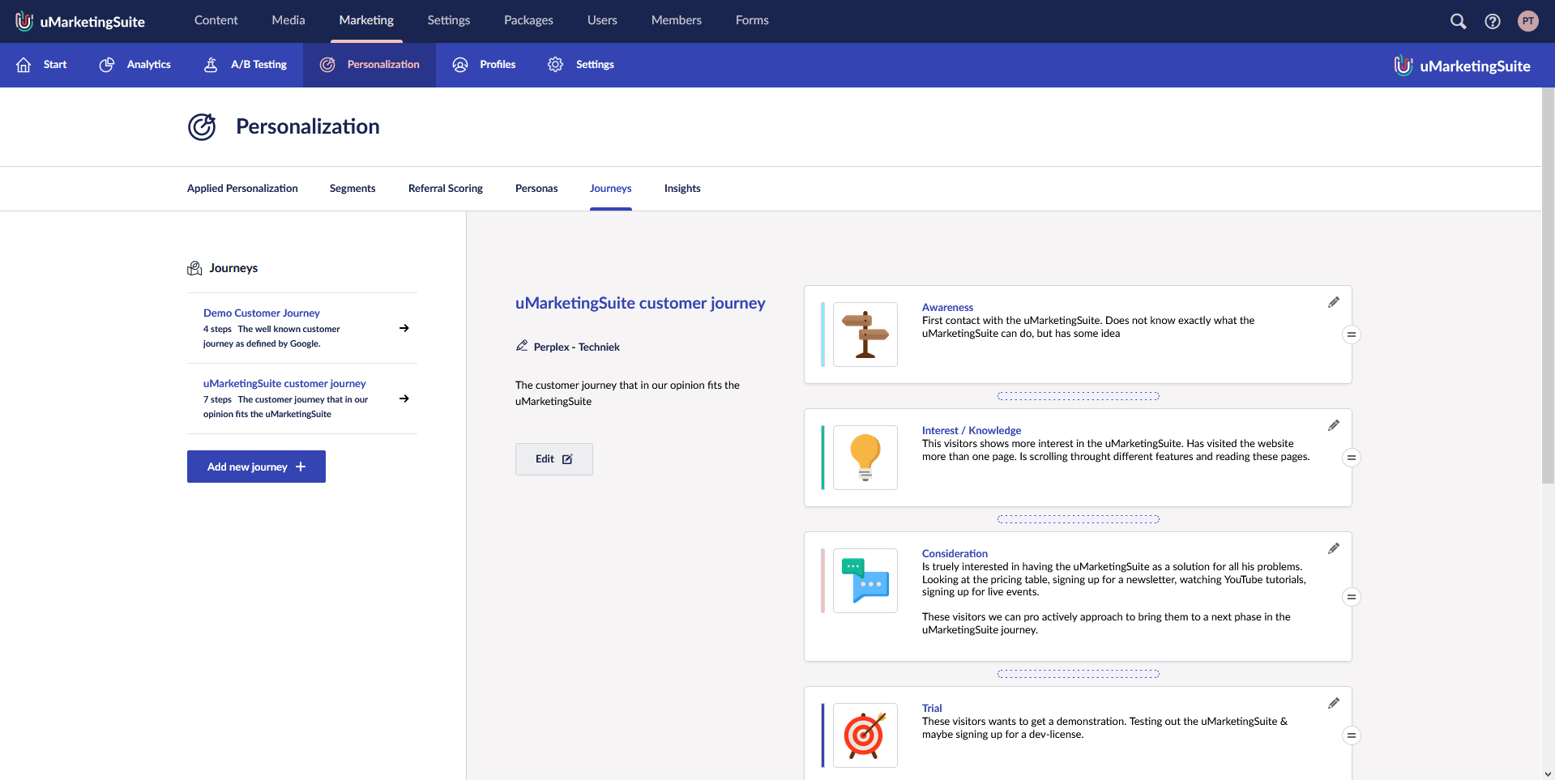1555x780 pixels.
Task: Open the search magnifier icon
Action: point(1458,22)
